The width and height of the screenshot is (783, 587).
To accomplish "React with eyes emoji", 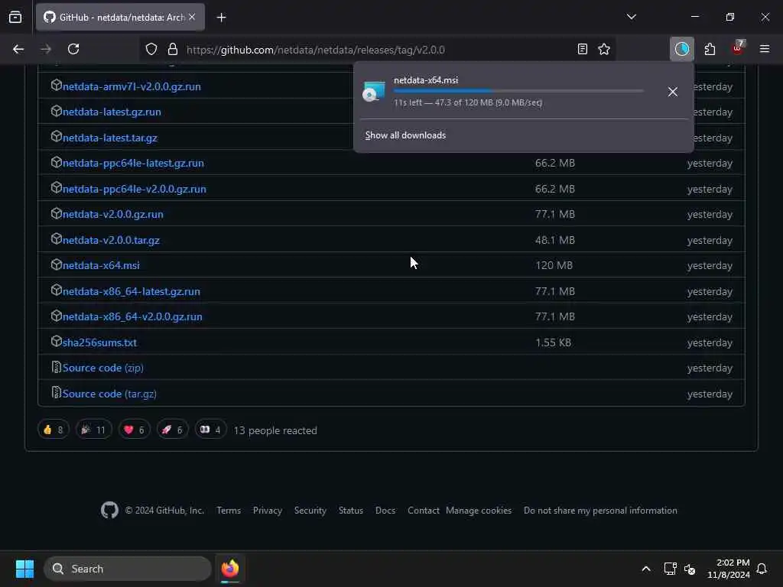I will coord(210,430).
